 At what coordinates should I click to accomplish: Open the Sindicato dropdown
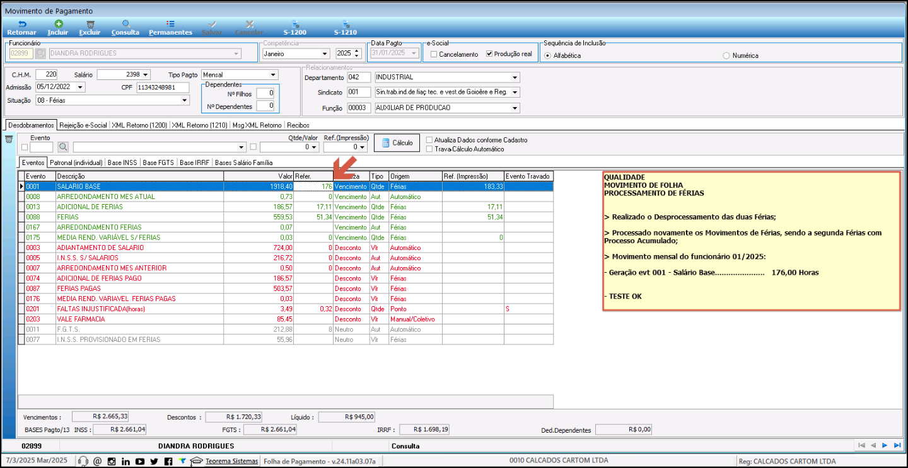pyautogui.click(x=515, y=92)
